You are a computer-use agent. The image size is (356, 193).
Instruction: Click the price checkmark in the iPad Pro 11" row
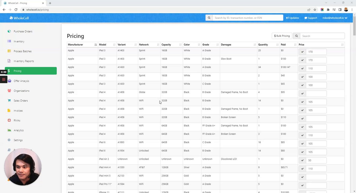point(302,185)
